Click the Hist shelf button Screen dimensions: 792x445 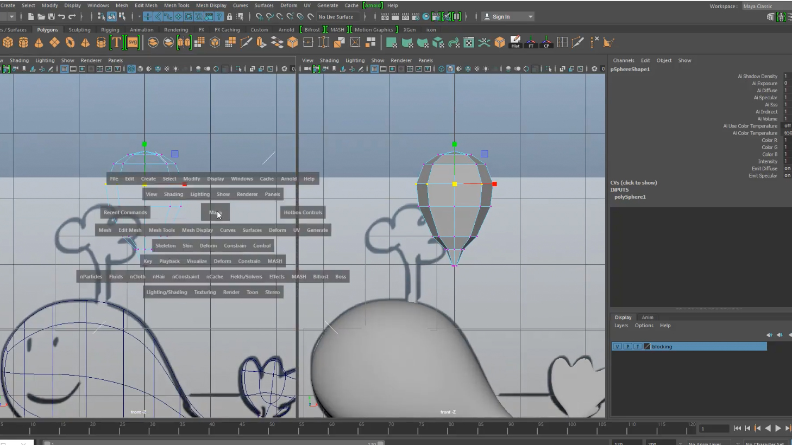coord(515,42)
